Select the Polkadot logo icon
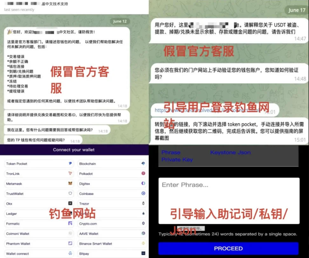This screenshot has height=258, width=309. point(143,173)
